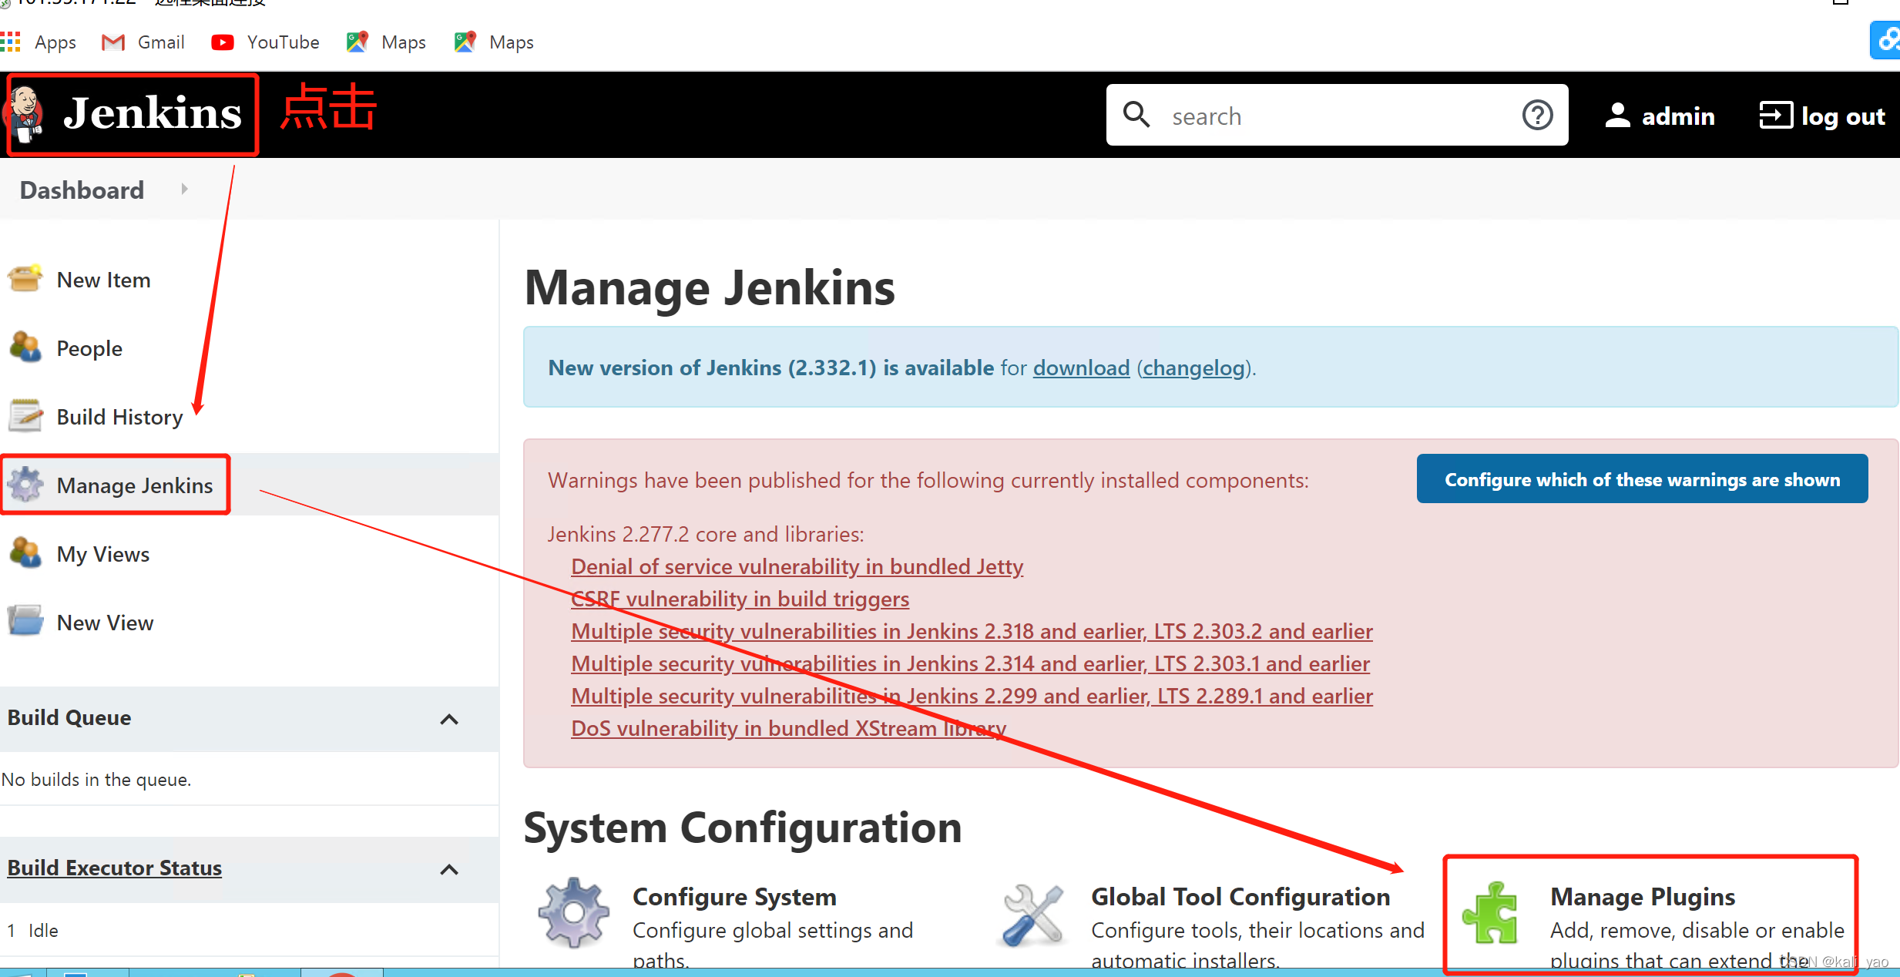This screenshot has width=1900, height=977.
Task: Click the New View folder icon
Action: [25, 621]
